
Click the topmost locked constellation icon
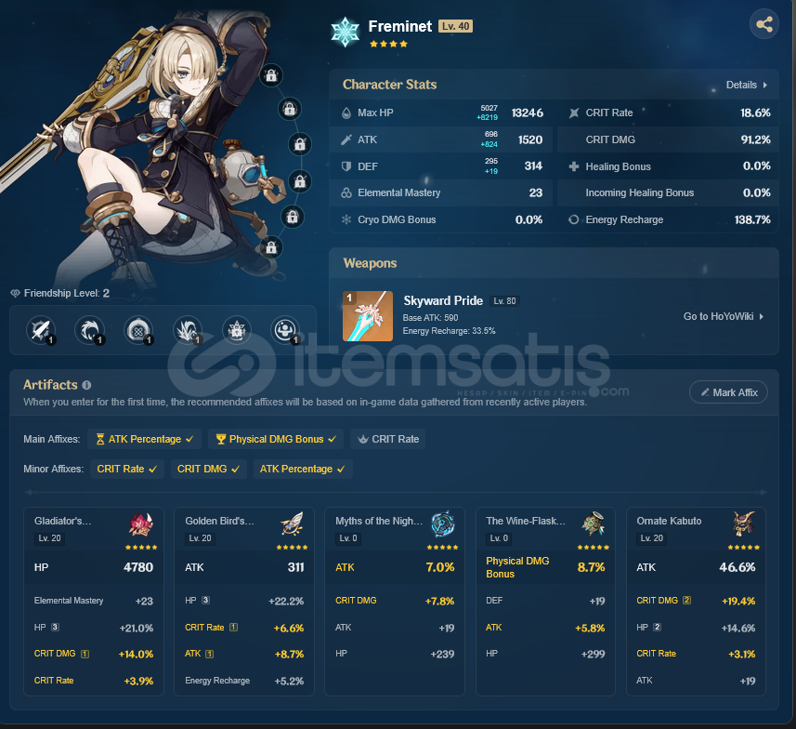coord(271,75)
